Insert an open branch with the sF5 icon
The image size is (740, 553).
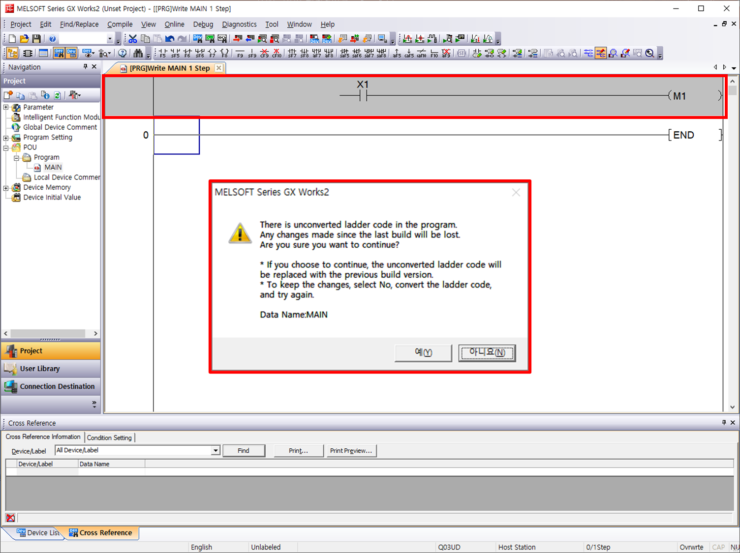tap(175, 53)
